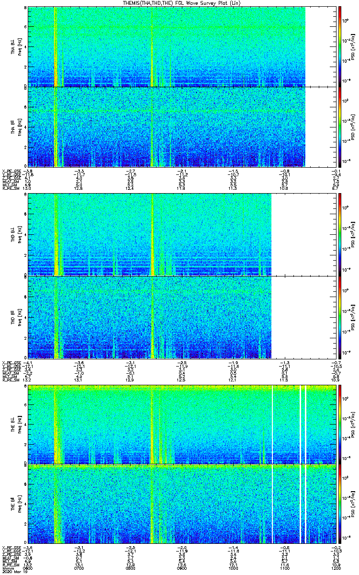Click the X_RE_GSE row label under THA panels
The image size is (359, 575).
11,171
